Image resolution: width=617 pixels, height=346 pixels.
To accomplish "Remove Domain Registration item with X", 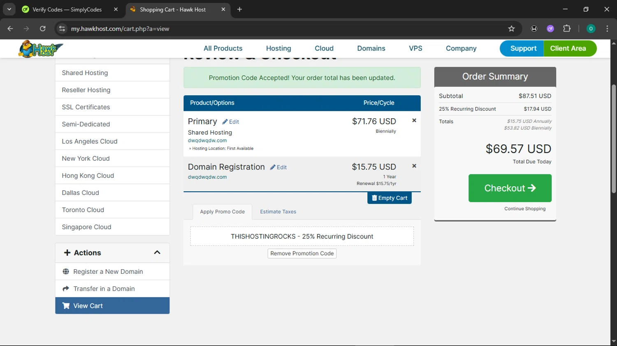I will tap(414, 166).
